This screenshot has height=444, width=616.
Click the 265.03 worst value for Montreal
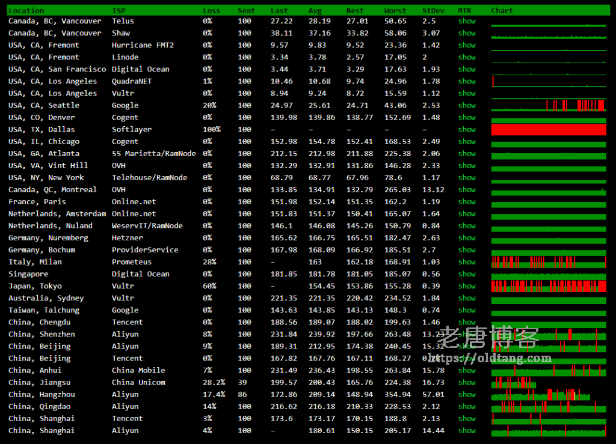point(398,190)
